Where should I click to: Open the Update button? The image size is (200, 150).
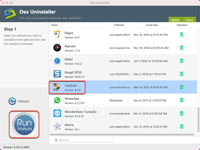click(175, 19)
